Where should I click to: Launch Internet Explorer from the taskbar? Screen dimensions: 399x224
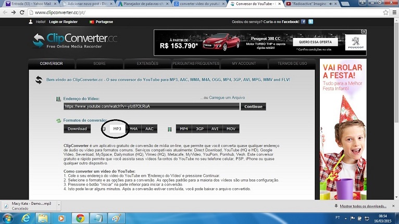point(26,218)
